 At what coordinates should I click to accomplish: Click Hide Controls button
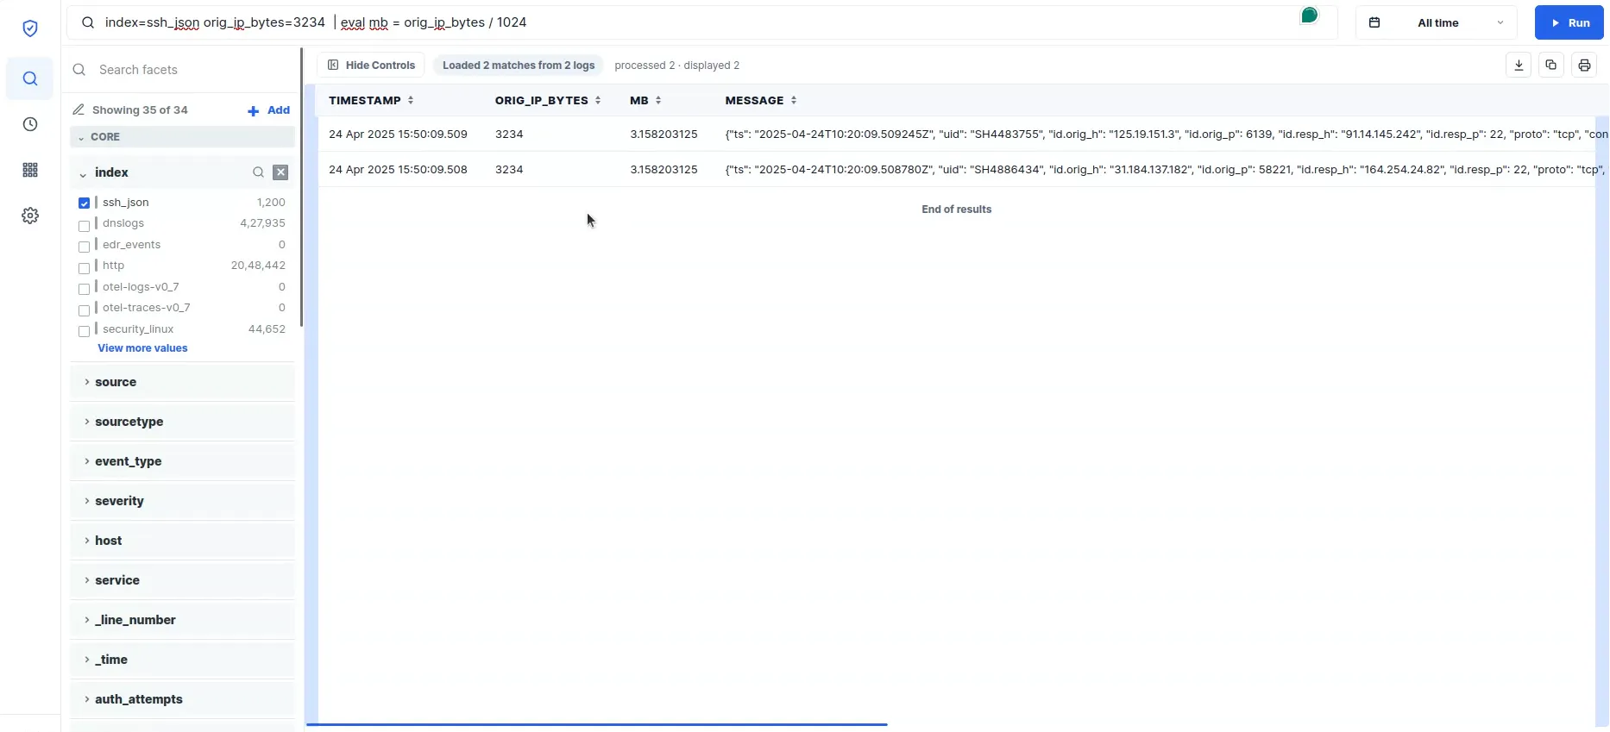tap(371, 65)
